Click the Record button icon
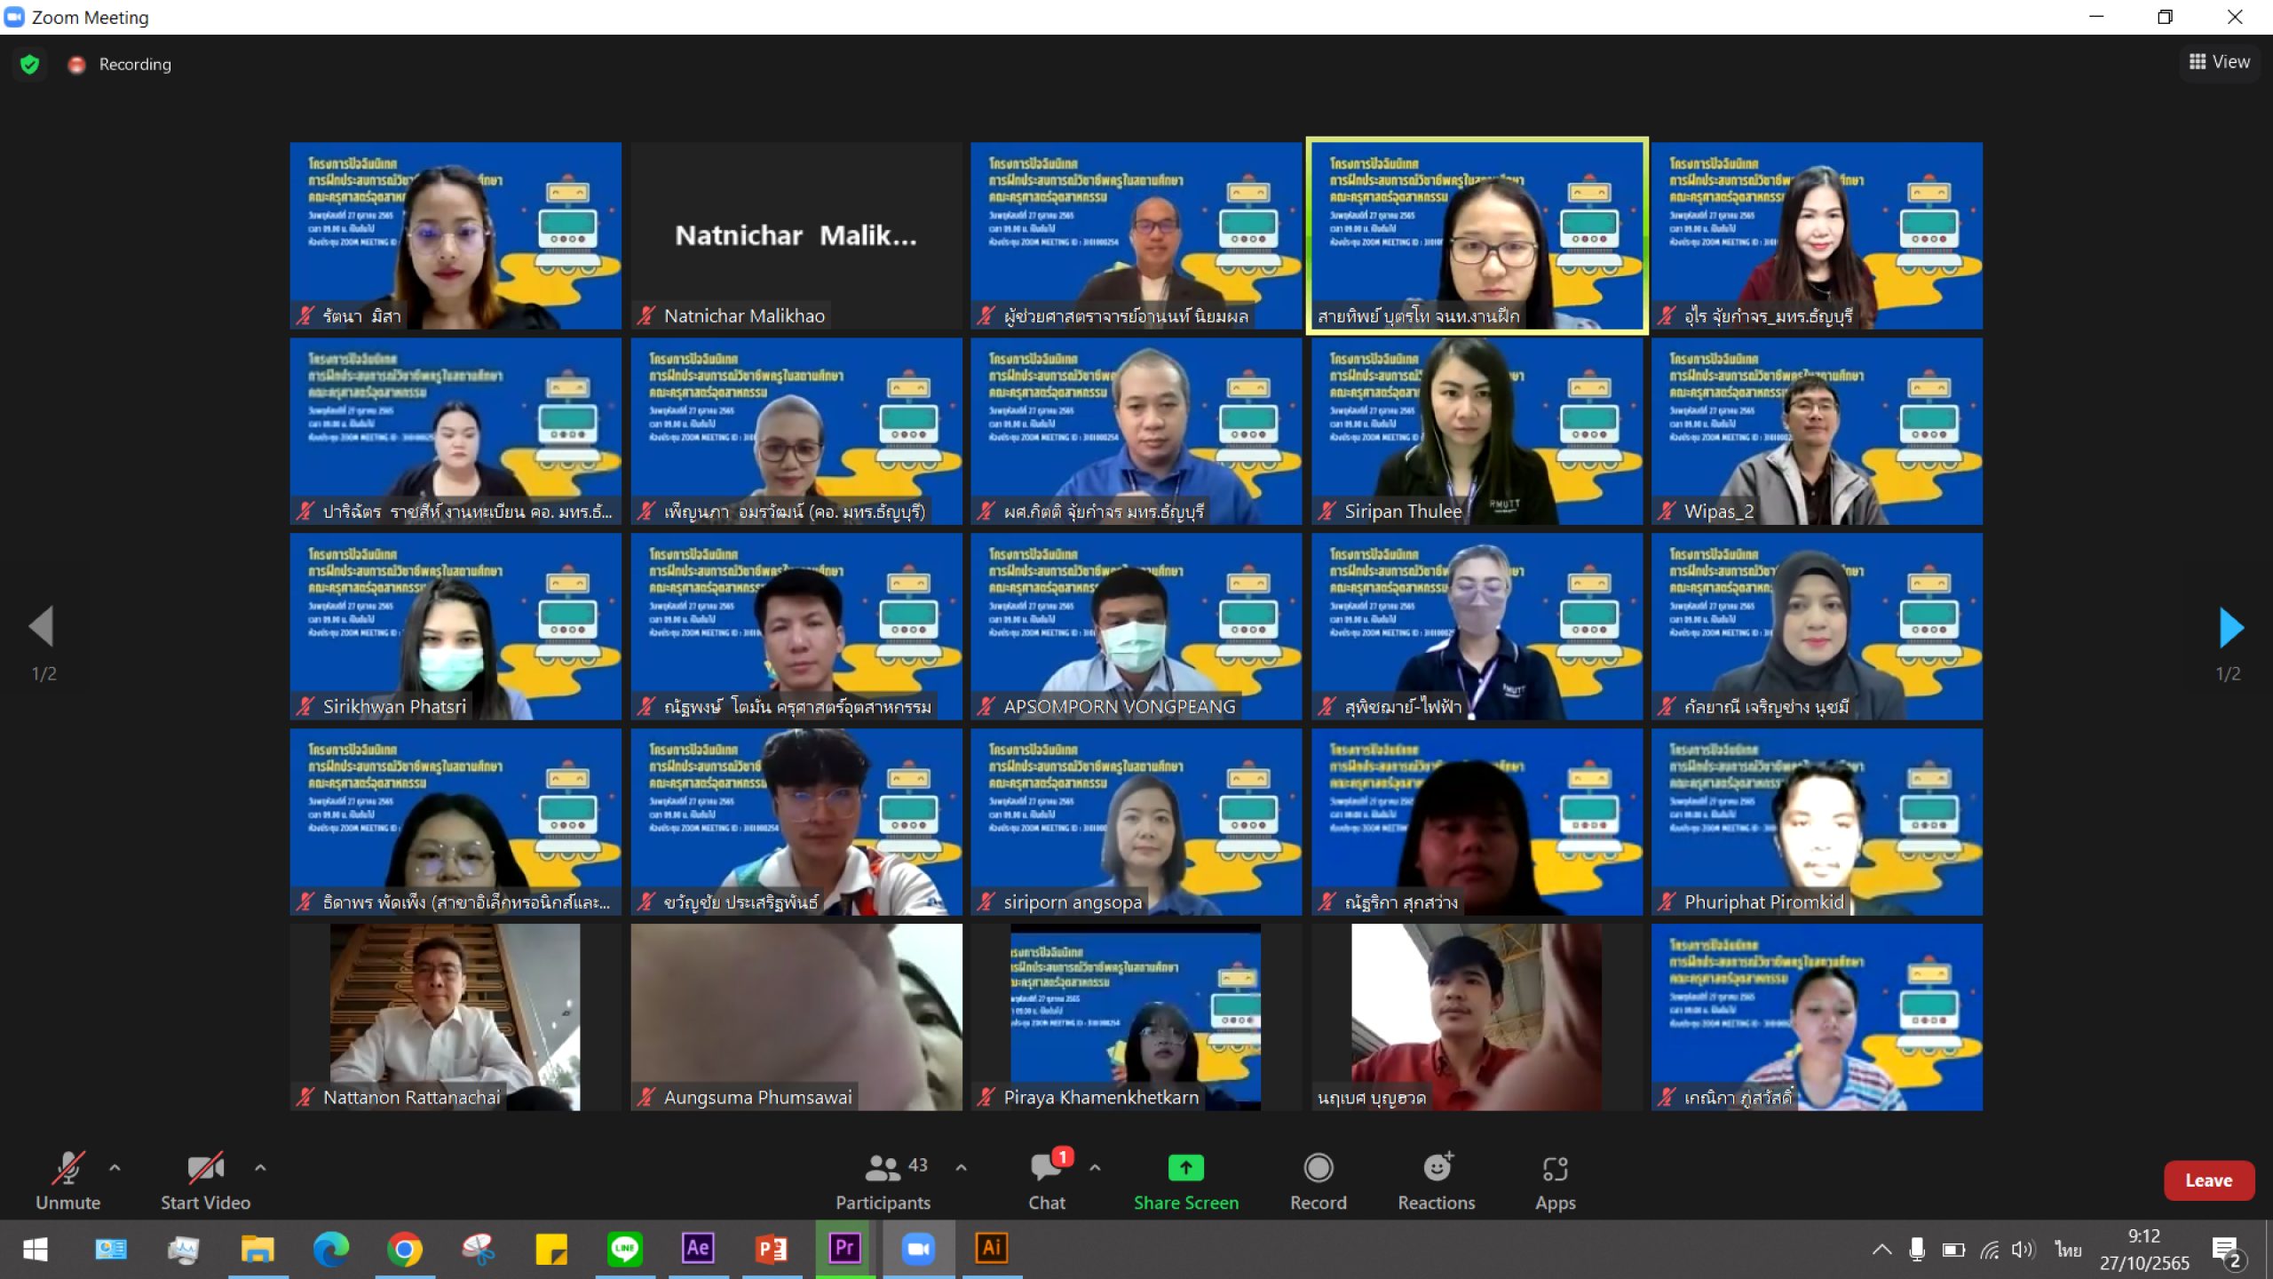 coord(1318,1169)
